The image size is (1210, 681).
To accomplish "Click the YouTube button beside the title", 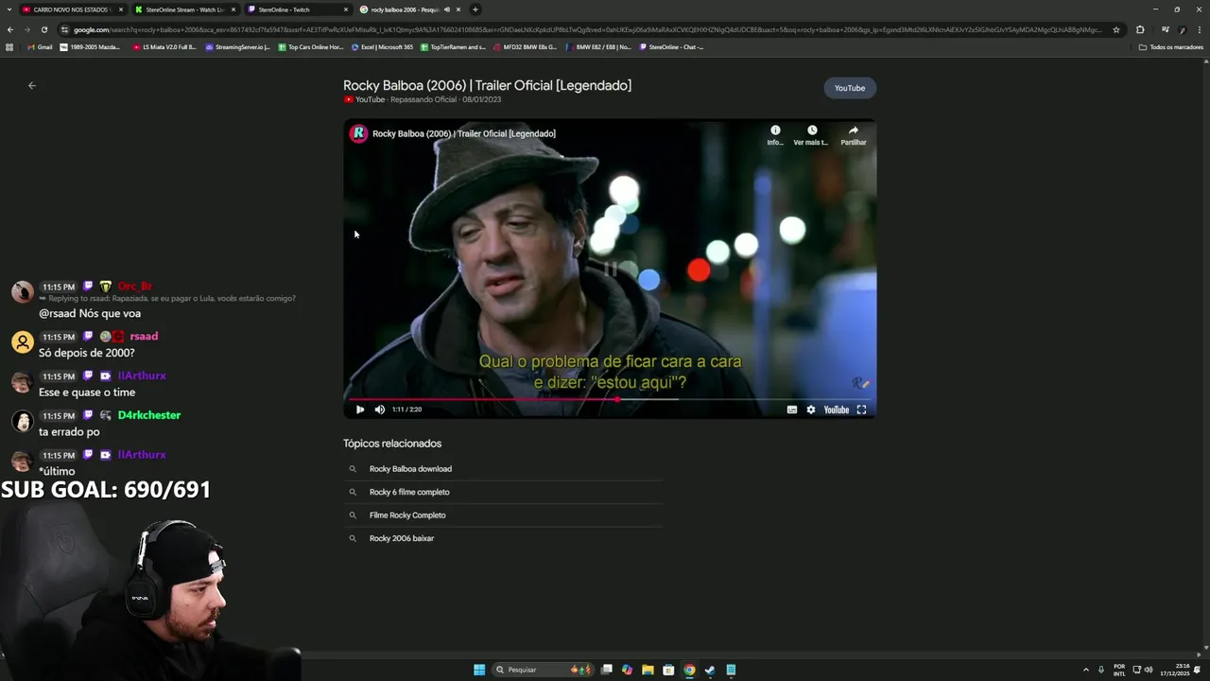I will [x=850, y=88].
